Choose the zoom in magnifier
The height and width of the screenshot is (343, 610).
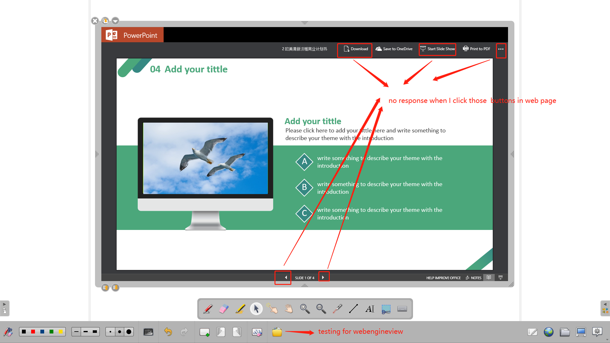point(305,309)
